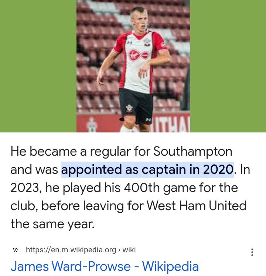Open the three-dot more options menu
Screen dimensions: 266x276
pos(252,252)
